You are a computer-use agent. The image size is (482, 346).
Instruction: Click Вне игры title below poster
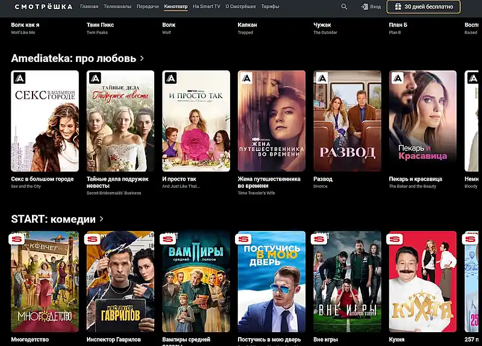[x=325, y=339]
